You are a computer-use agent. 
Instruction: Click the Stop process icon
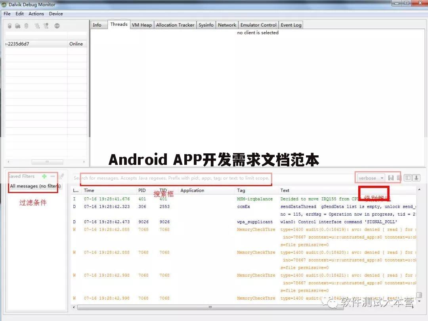[57, 26]
